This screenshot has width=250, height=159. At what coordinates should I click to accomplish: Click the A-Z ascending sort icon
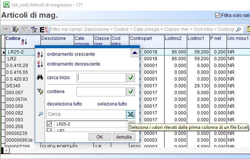(x=40, y=54)
